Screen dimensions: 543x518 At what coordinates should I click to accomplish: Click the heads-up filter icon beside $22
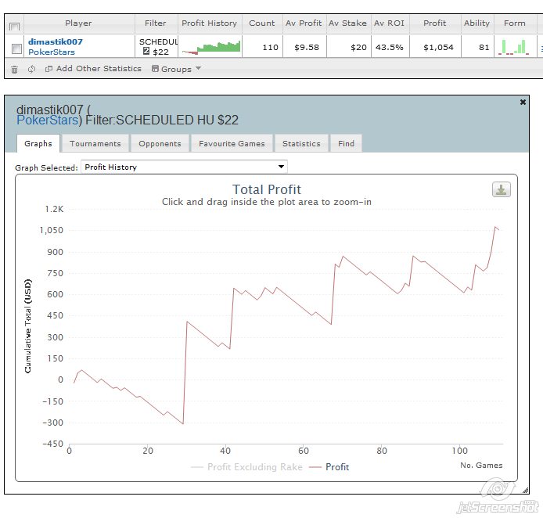pos(146,52)
